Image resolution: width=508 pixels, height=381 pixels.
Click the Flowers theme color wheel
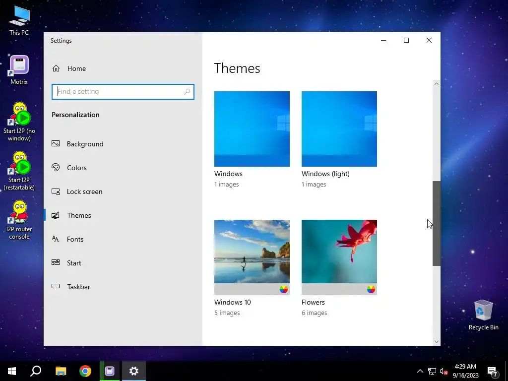371,289
